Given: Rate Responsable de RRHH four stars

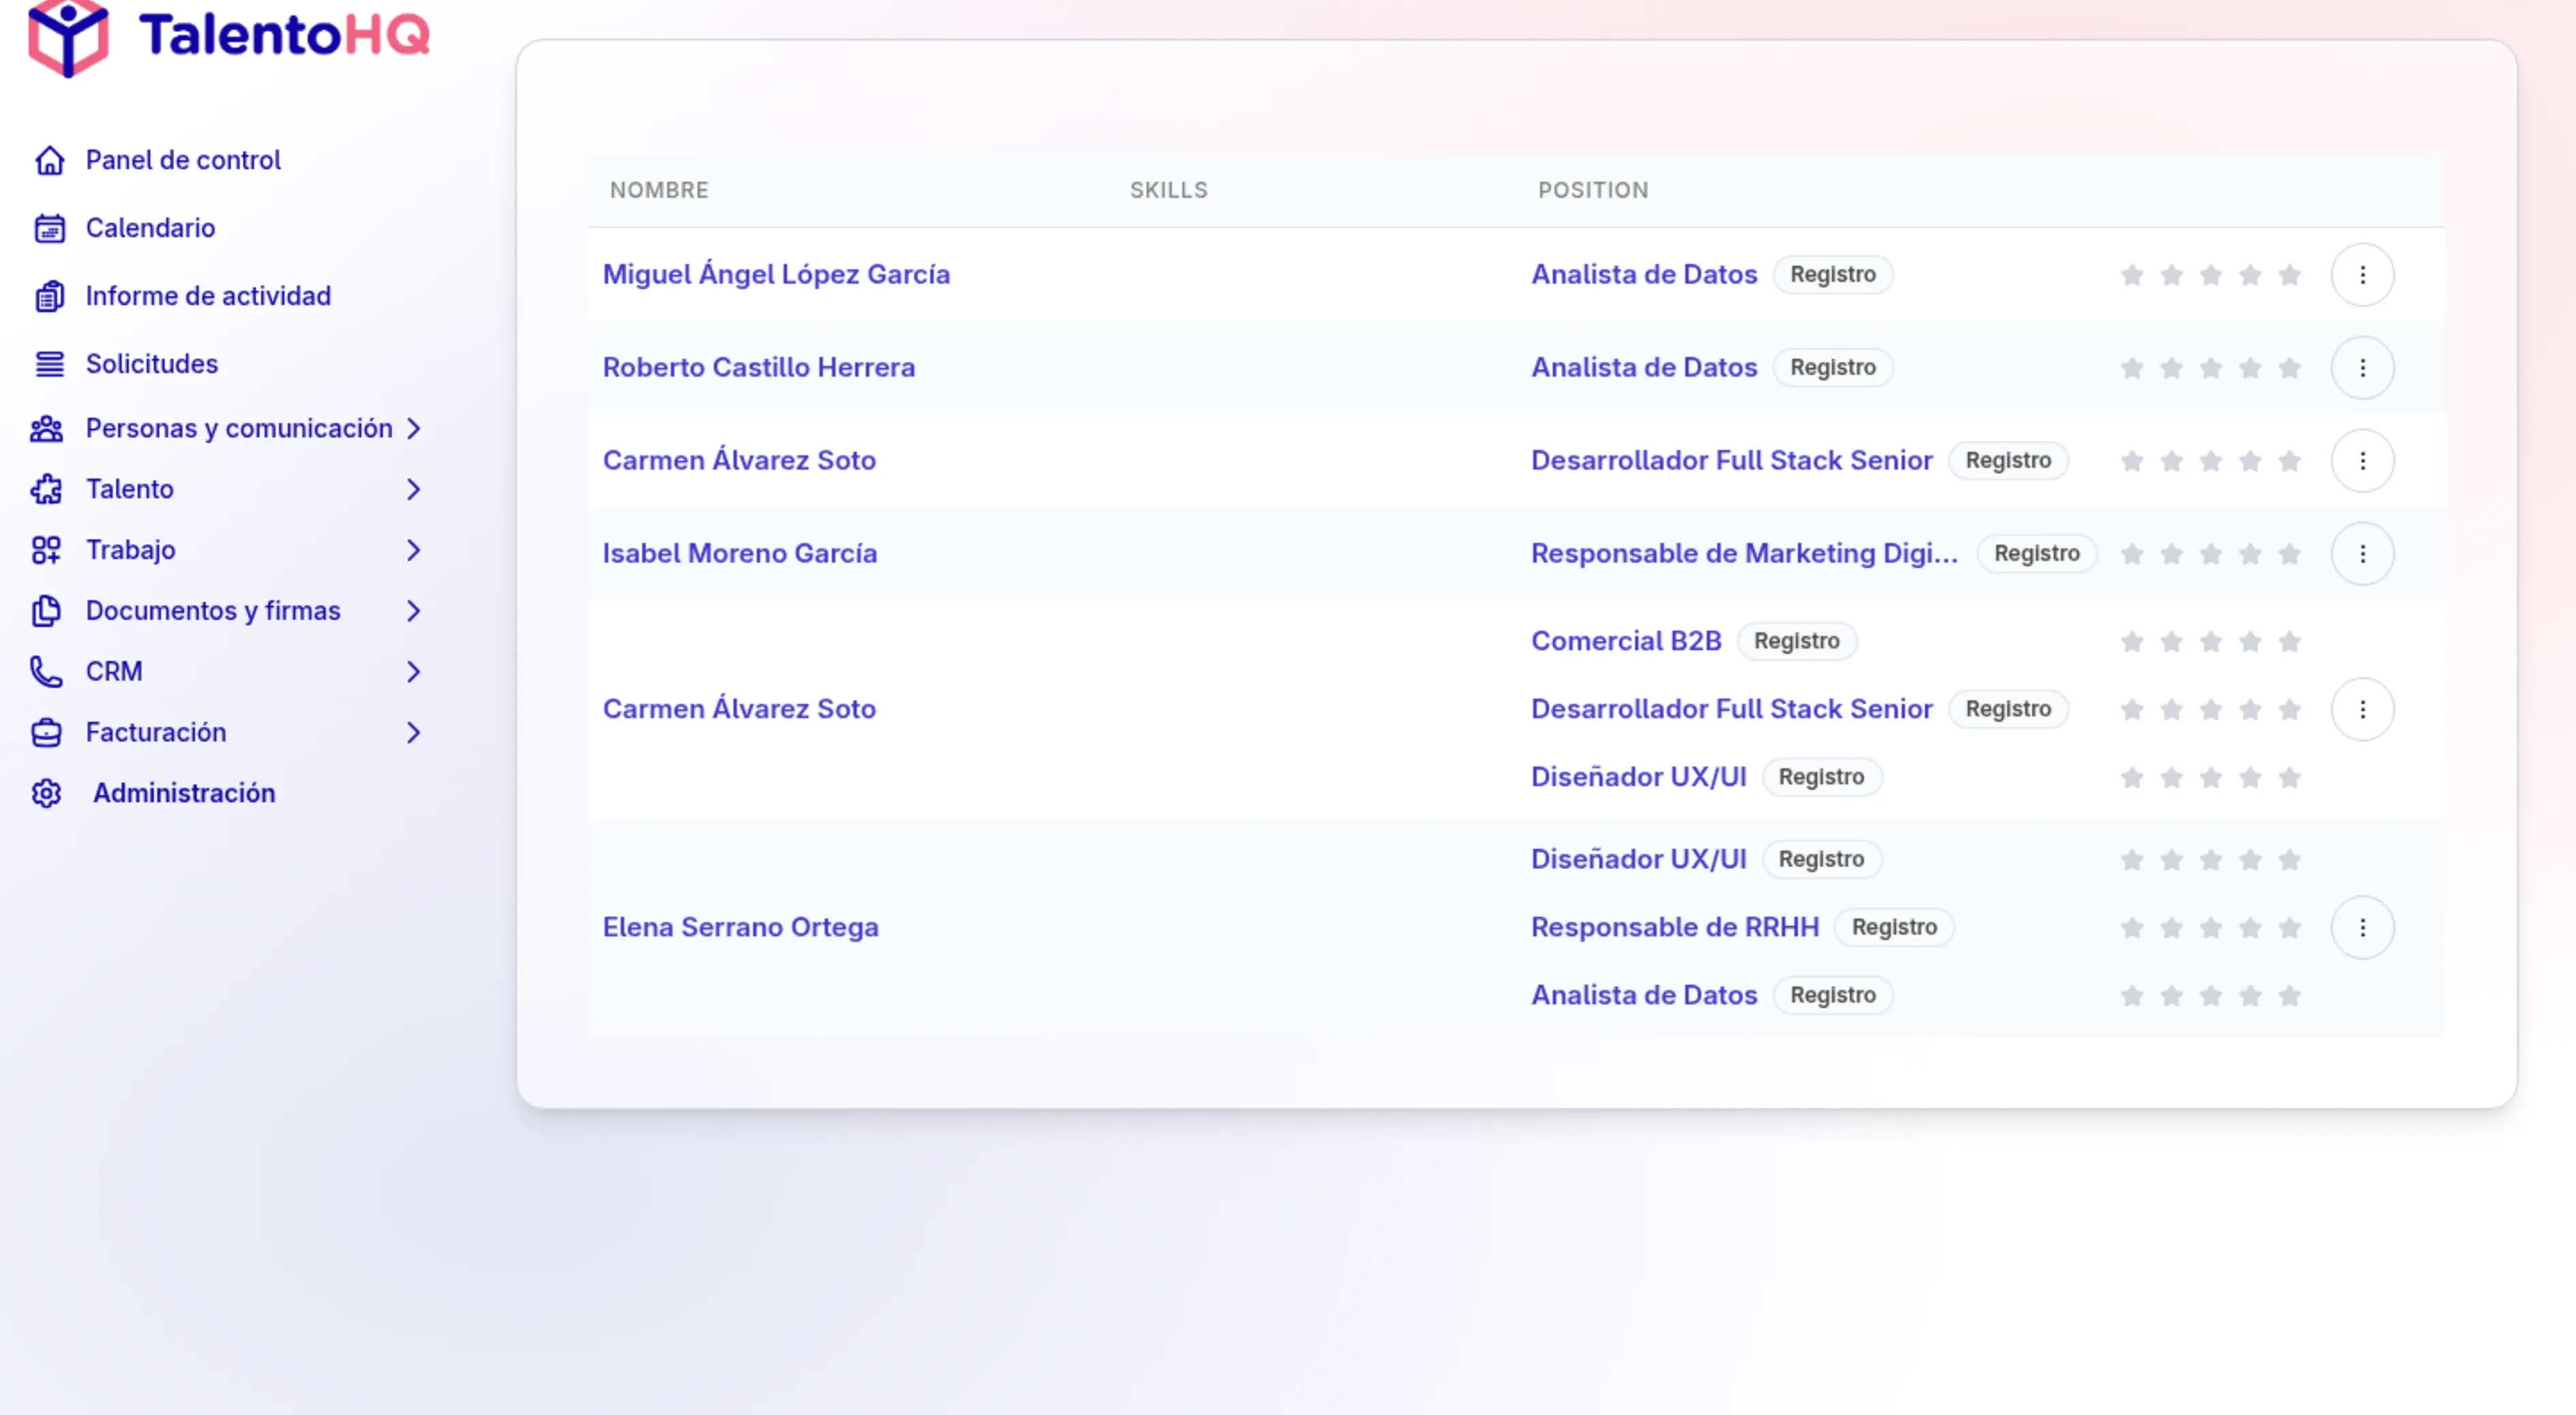Looking at the screenshot, I should point(2250,928).
